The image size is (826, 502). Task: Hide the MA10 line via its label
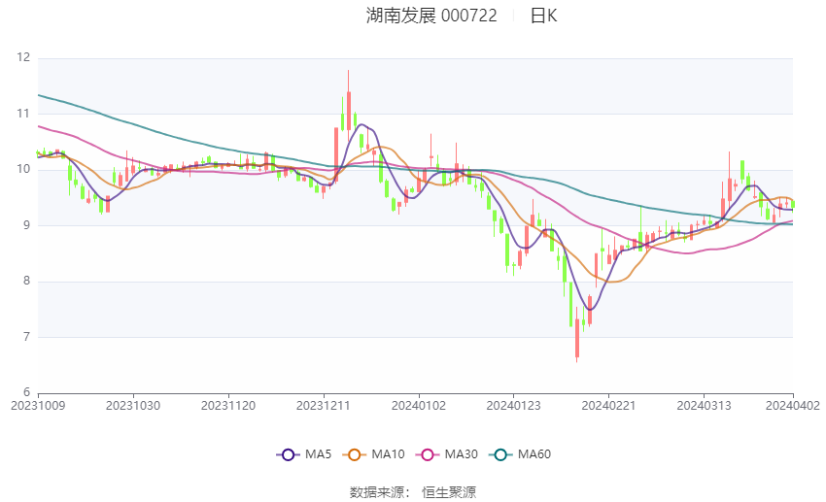pos(389,454)
